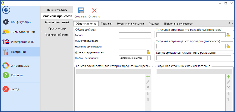This screenshot has height=112, width=235.
Task: Open the 1C Integration section
Action: pos(6,42)
